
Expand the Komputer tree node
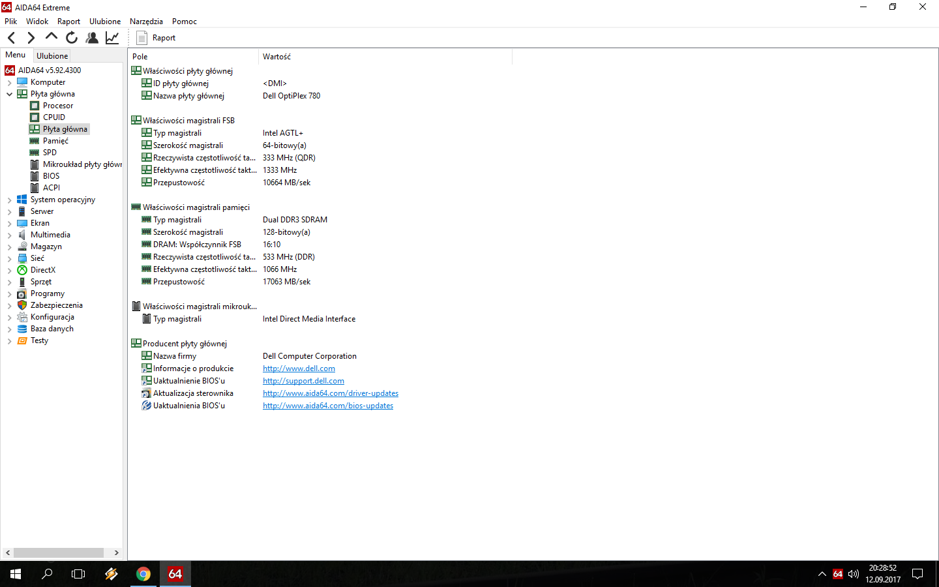9,82
